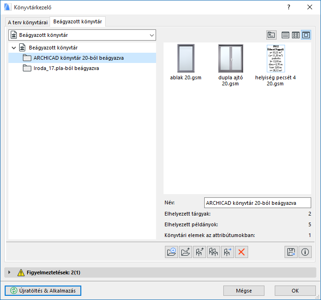321x300 pixels.
Task: Go up one folder level icon
Action: 271,35
